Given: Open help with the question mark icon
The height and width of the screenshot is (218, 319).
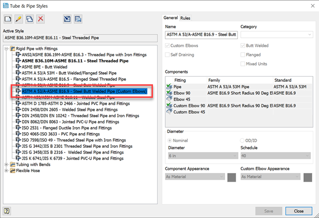Looking at the screenshot, I should (x=7, y=211).
